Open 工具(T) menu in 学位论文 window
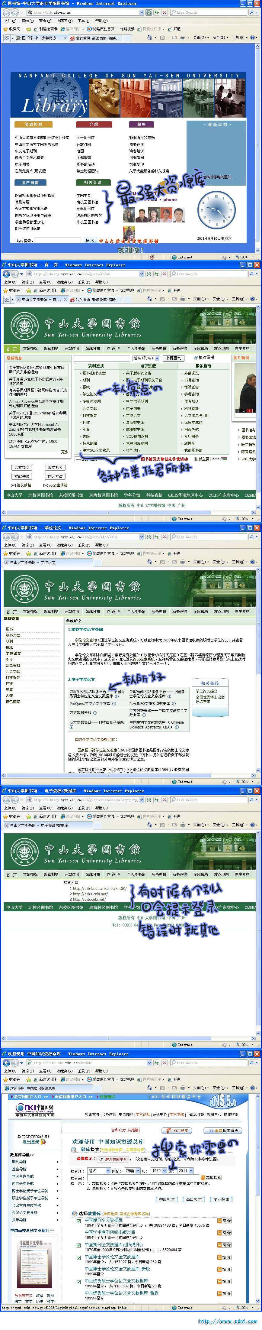Screen dimensions: 262x1330 [84, 545]
